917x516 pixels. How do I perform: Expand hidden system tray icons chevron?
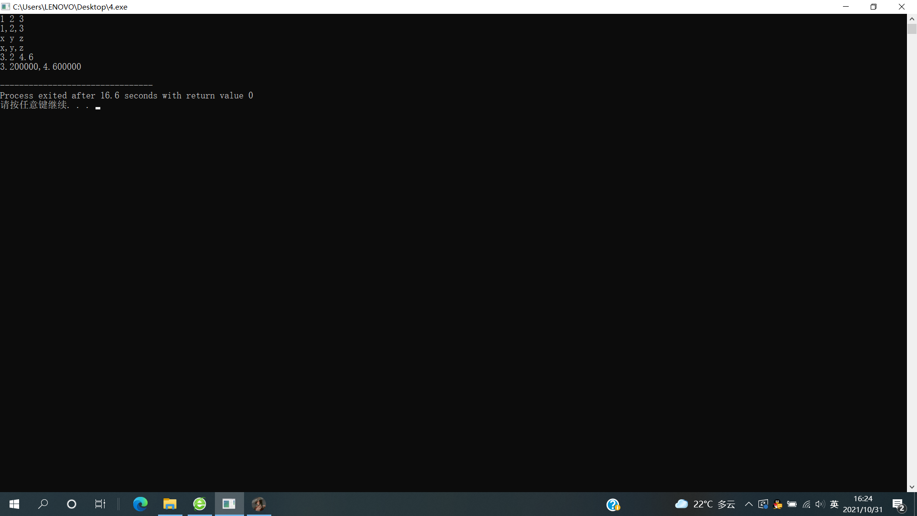(749, 505)
